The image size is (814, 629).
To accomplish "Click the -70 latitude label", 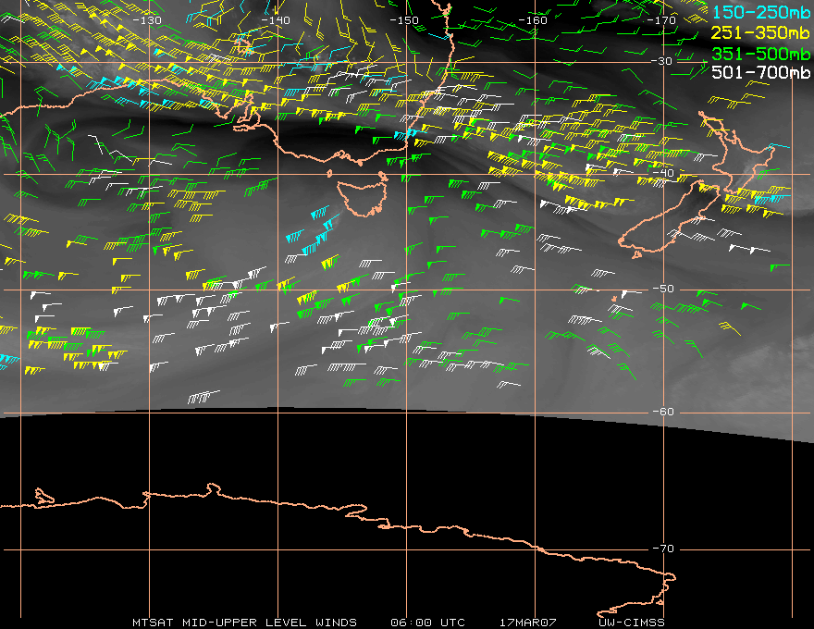I will 663,549.
